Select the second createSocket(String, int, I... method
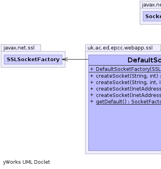 128,82
